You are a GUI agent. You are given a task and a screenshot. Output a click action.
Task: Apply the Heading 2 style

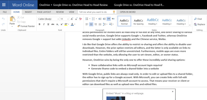click(167, 21)
